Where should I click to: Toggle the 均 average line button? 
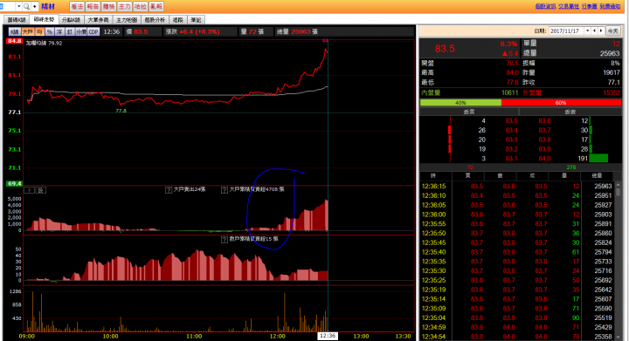pyautogui.click(x=39, y=31)
